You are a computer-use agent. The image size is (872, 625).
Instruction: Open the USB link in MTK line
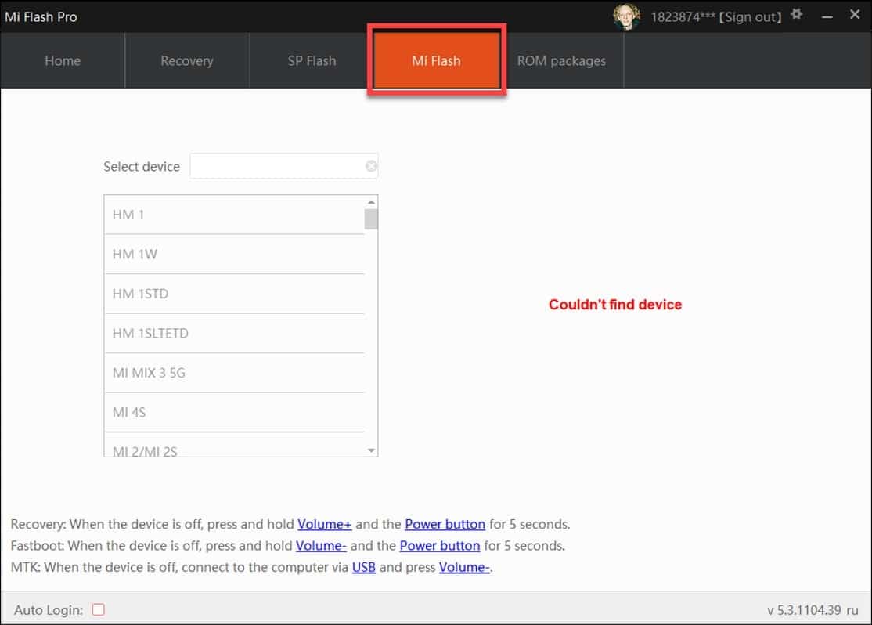364,568
